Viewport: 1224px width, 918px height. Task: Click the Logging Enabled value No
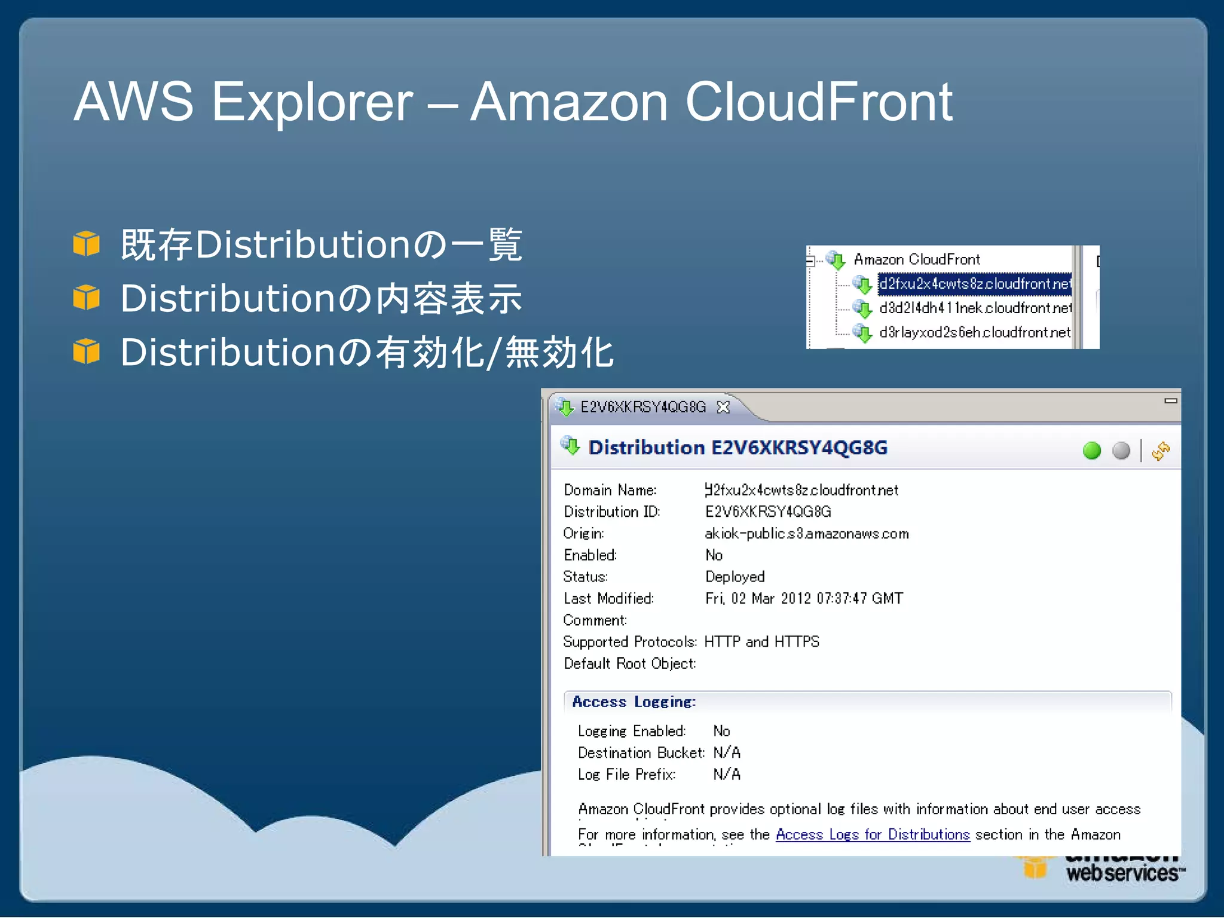click(x=722, y=731)
